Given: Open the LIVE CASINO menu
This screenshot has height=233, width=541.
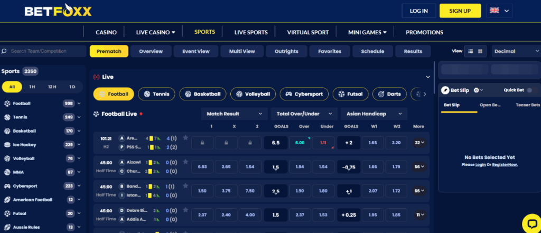Looking at the screenshot, I should [156, 32].
